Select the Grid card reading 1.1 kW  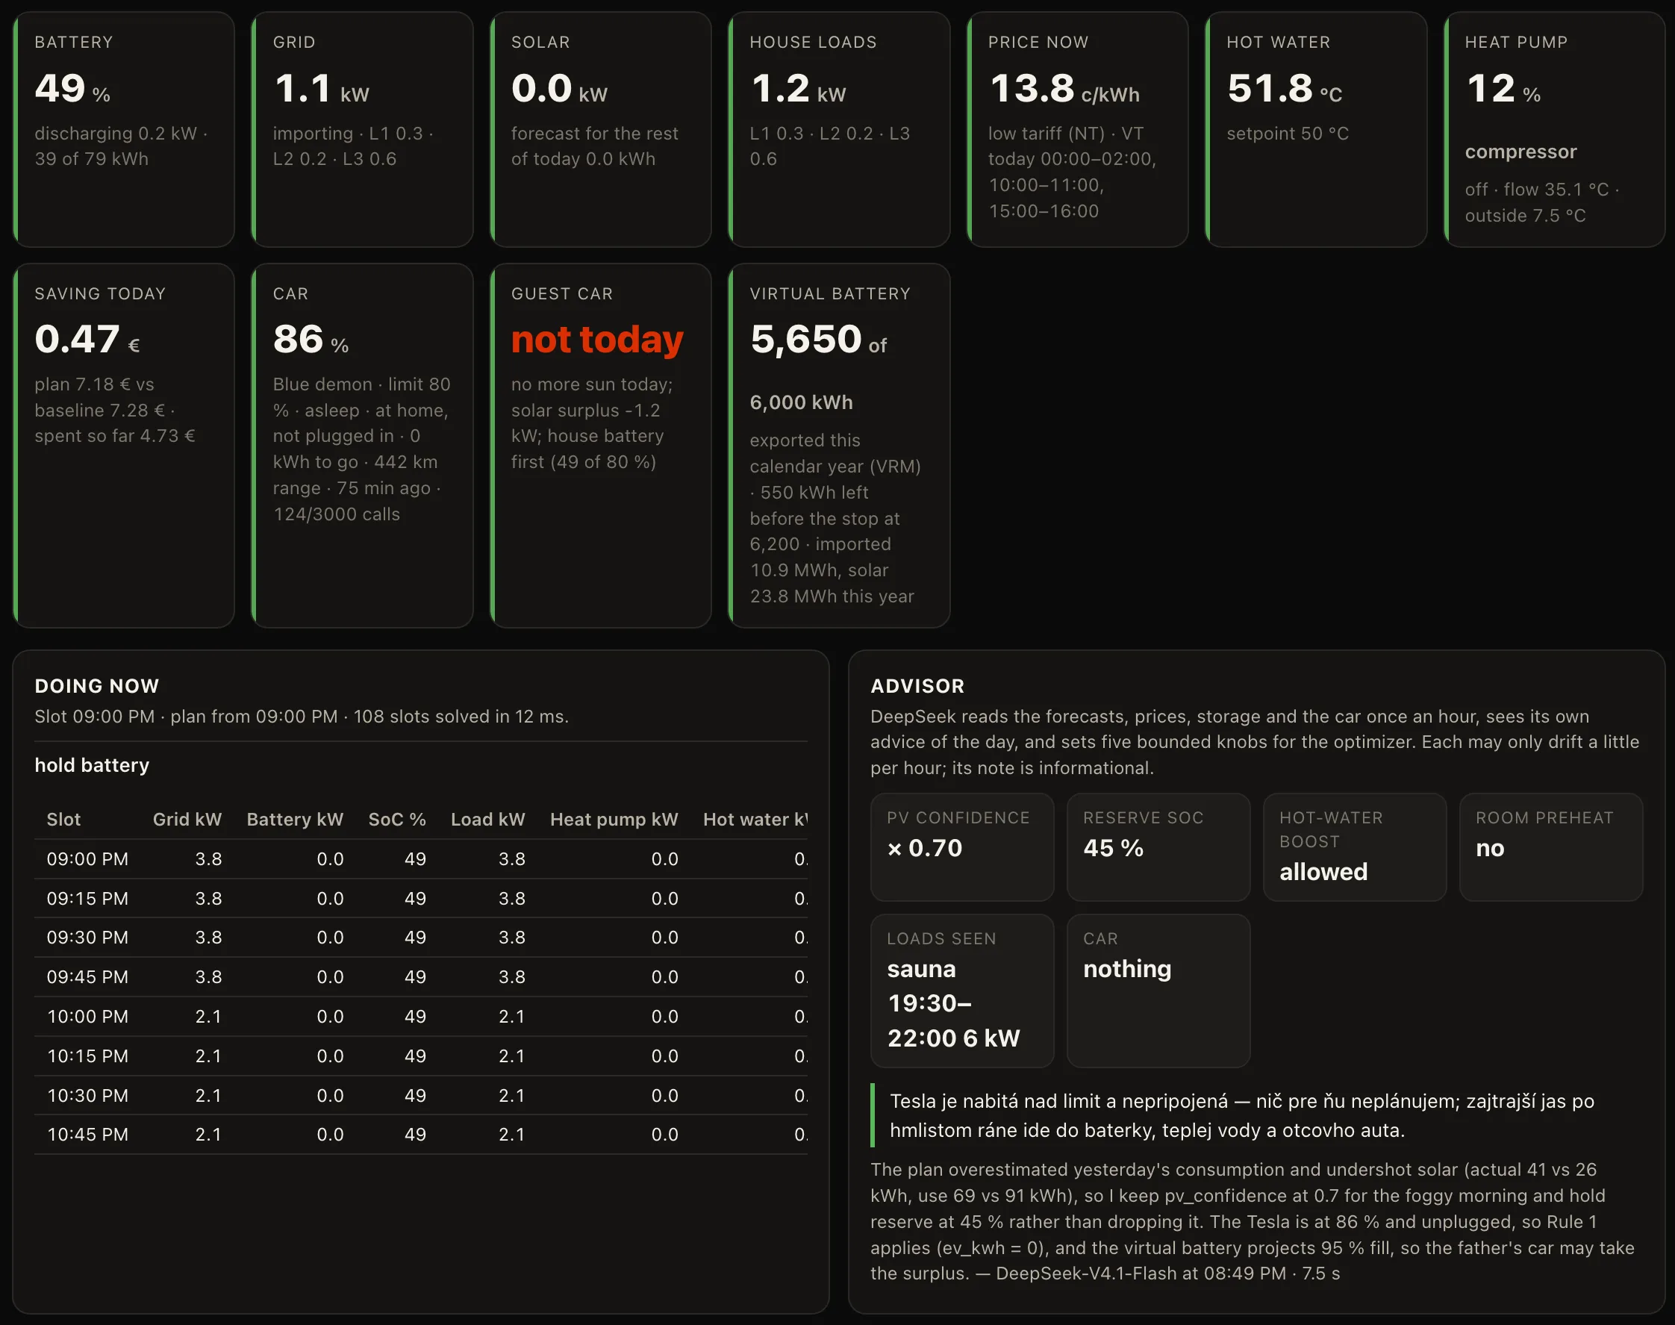[362, 130]
